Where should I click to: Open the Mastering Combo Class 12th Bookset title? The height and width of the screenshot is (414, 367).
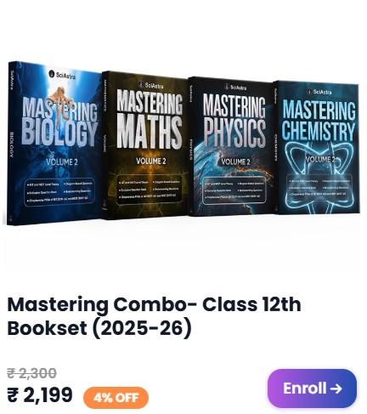click(154, 316)
